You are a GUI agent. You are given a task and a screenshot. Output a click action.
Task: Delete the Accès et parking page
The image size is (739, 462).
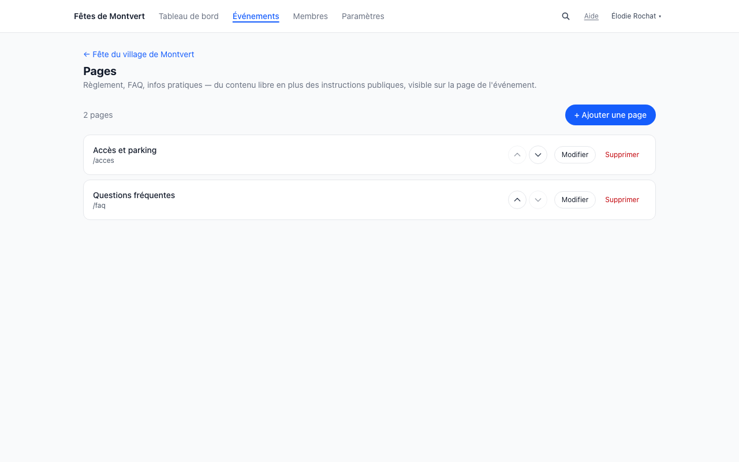point(622,155)
